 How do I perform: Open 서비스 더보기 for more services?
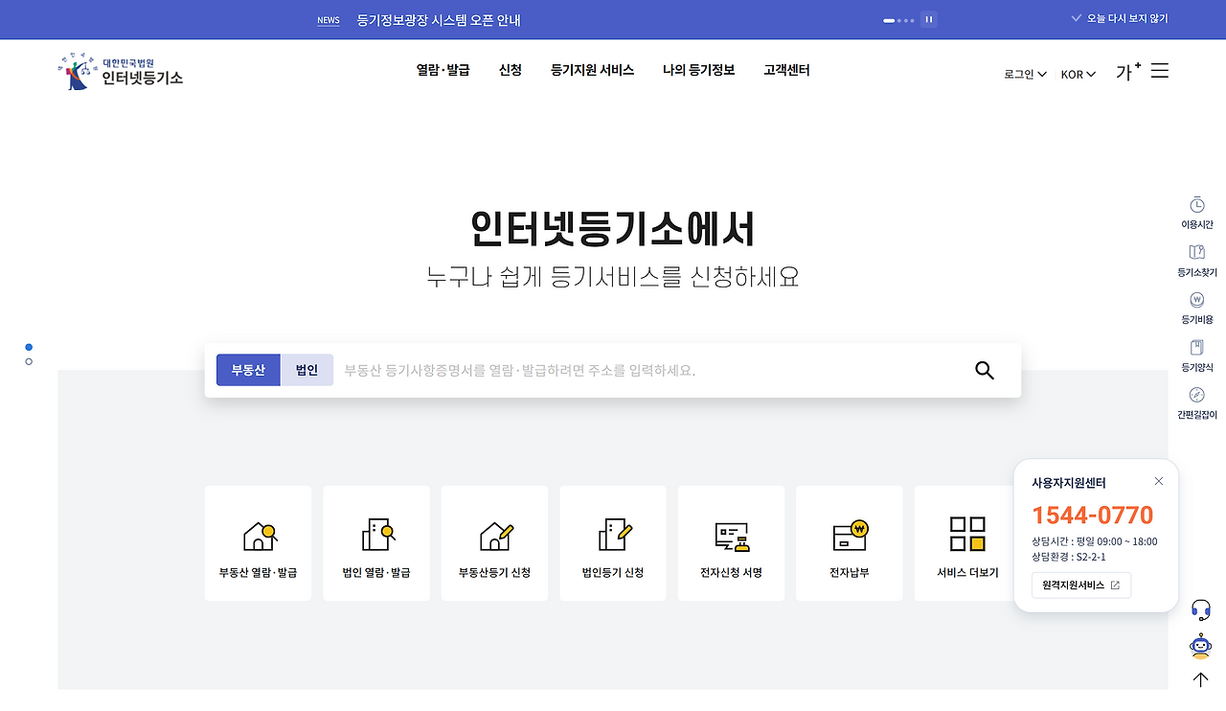[967, 542]
